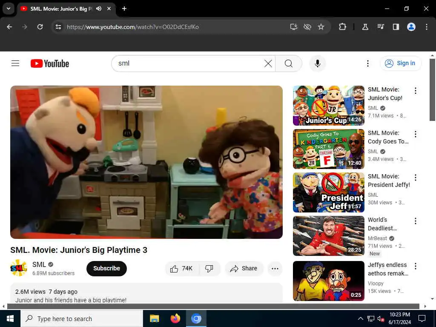Open media controls icon in toolbar
Screen dimensions: 436x327
(x=380, y=27)
